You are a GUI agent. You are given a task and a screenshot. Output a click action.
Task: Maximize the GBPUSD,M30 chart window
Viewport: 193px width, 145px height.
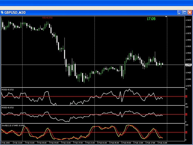coord(185,13)
